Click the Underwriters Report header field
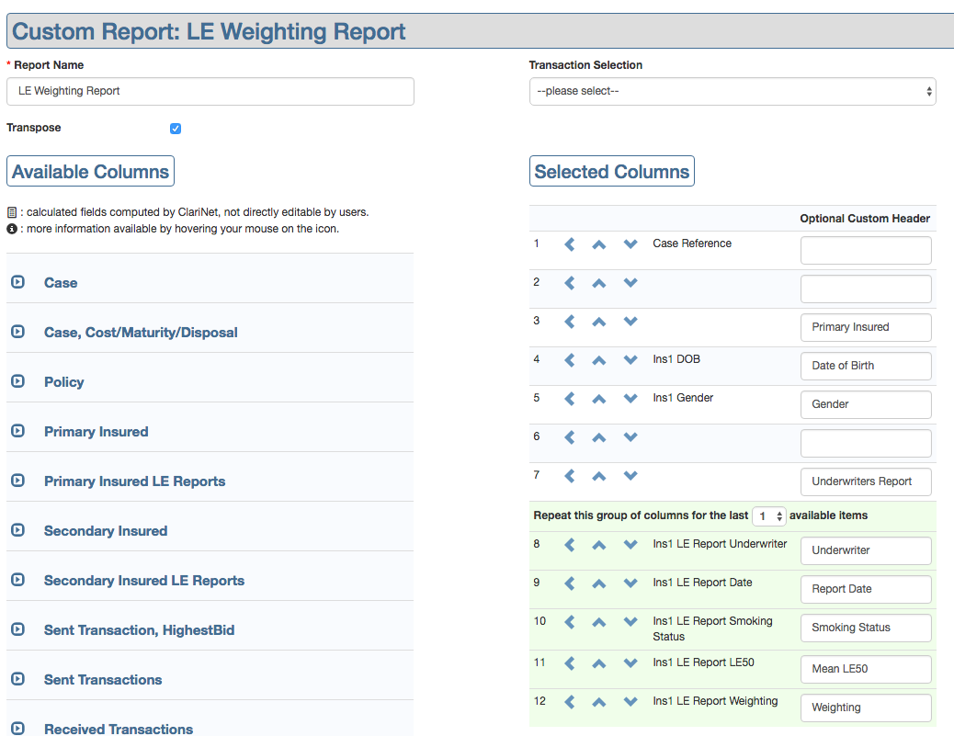Viewport: 954px width, 736px height. (x=865, y=481)
